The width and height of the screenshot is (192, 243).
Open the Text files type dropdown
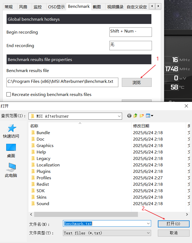[107, 233]
